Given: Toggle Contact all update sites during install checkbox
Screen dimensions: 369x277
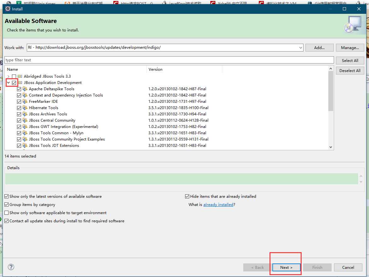Looking at the screenshot, I should point(7,221).
